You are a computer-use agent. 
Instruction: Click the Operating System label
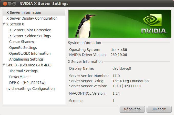pyautogui.click(x=85, y=50)
